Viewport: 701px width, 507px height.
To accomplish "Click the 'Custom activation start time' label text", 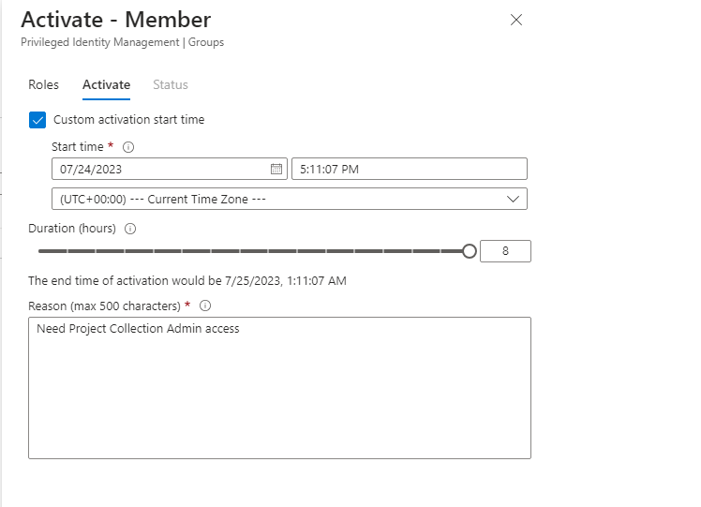I will coord(128,120).
